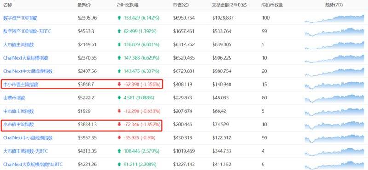Open the 7D trend chart for 数字资产100指数
This screenshot has width=368, height=170.
pyautogui.click(x=334, y=19)
